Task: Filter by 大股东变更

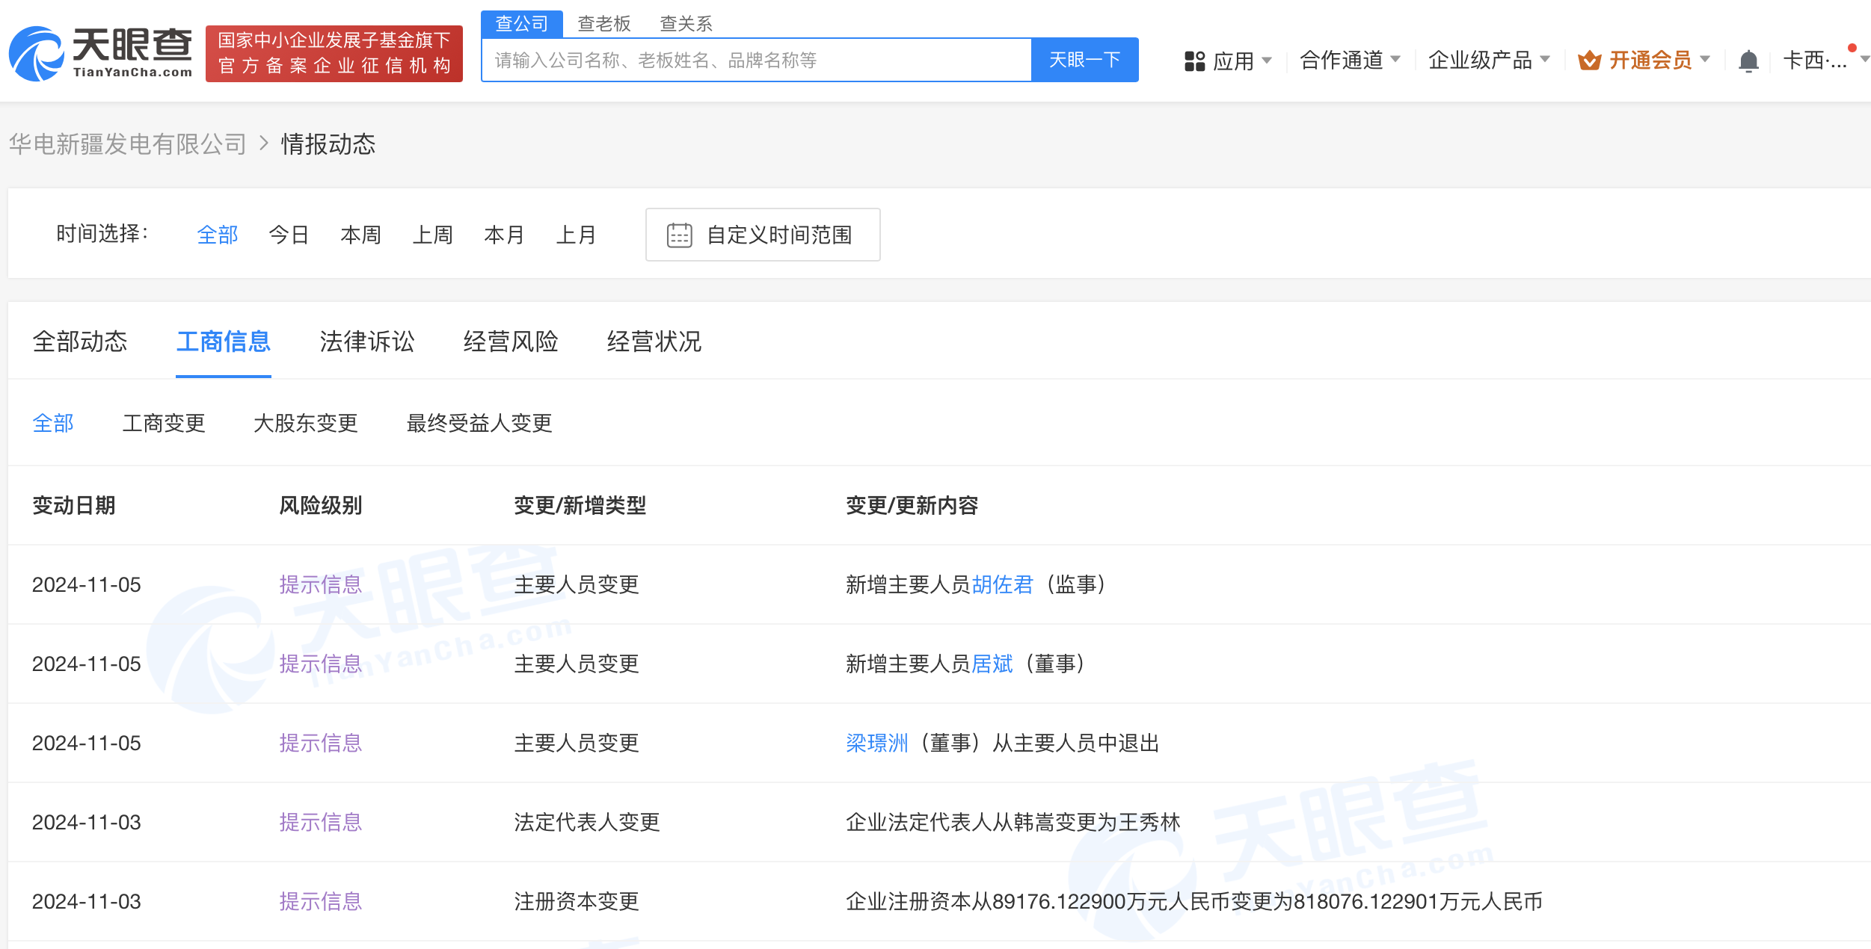Action: [305, 423]
